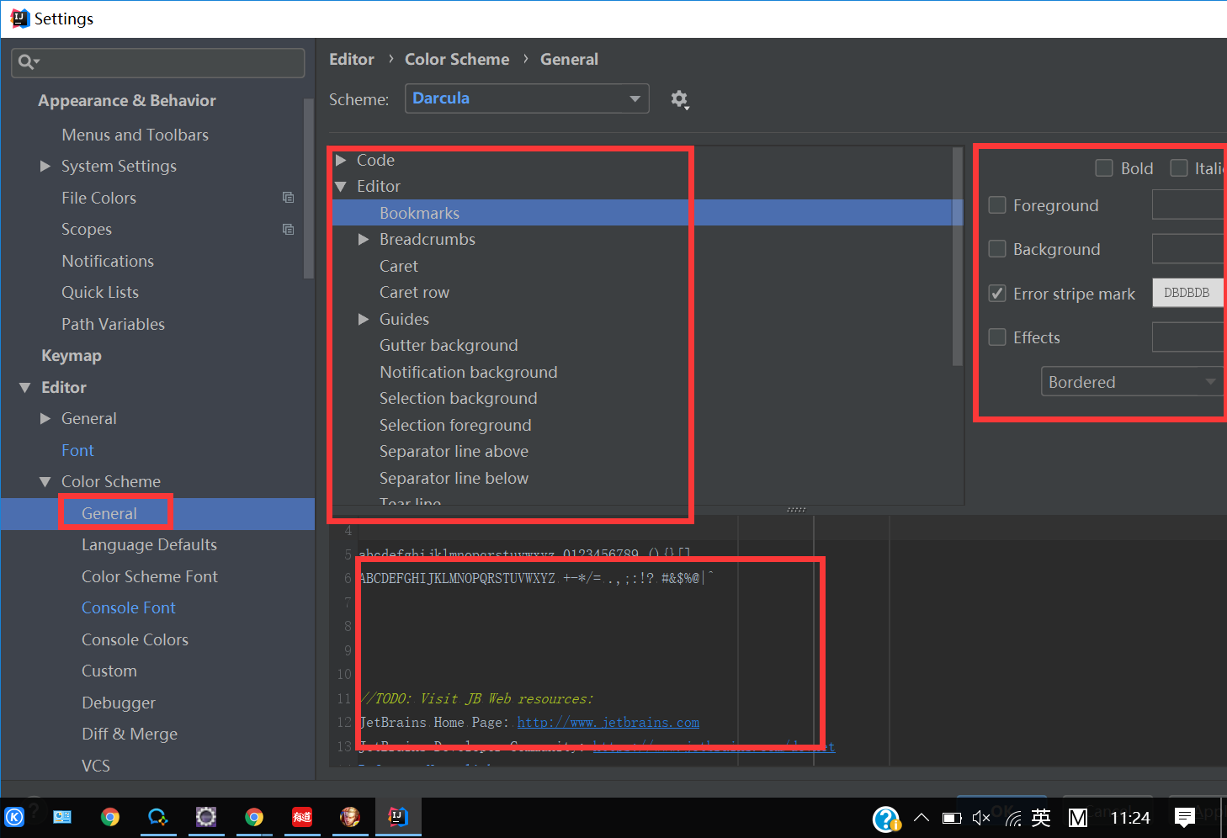Click the search magnifier icon in settings
1227x838 pixels.
27,61
